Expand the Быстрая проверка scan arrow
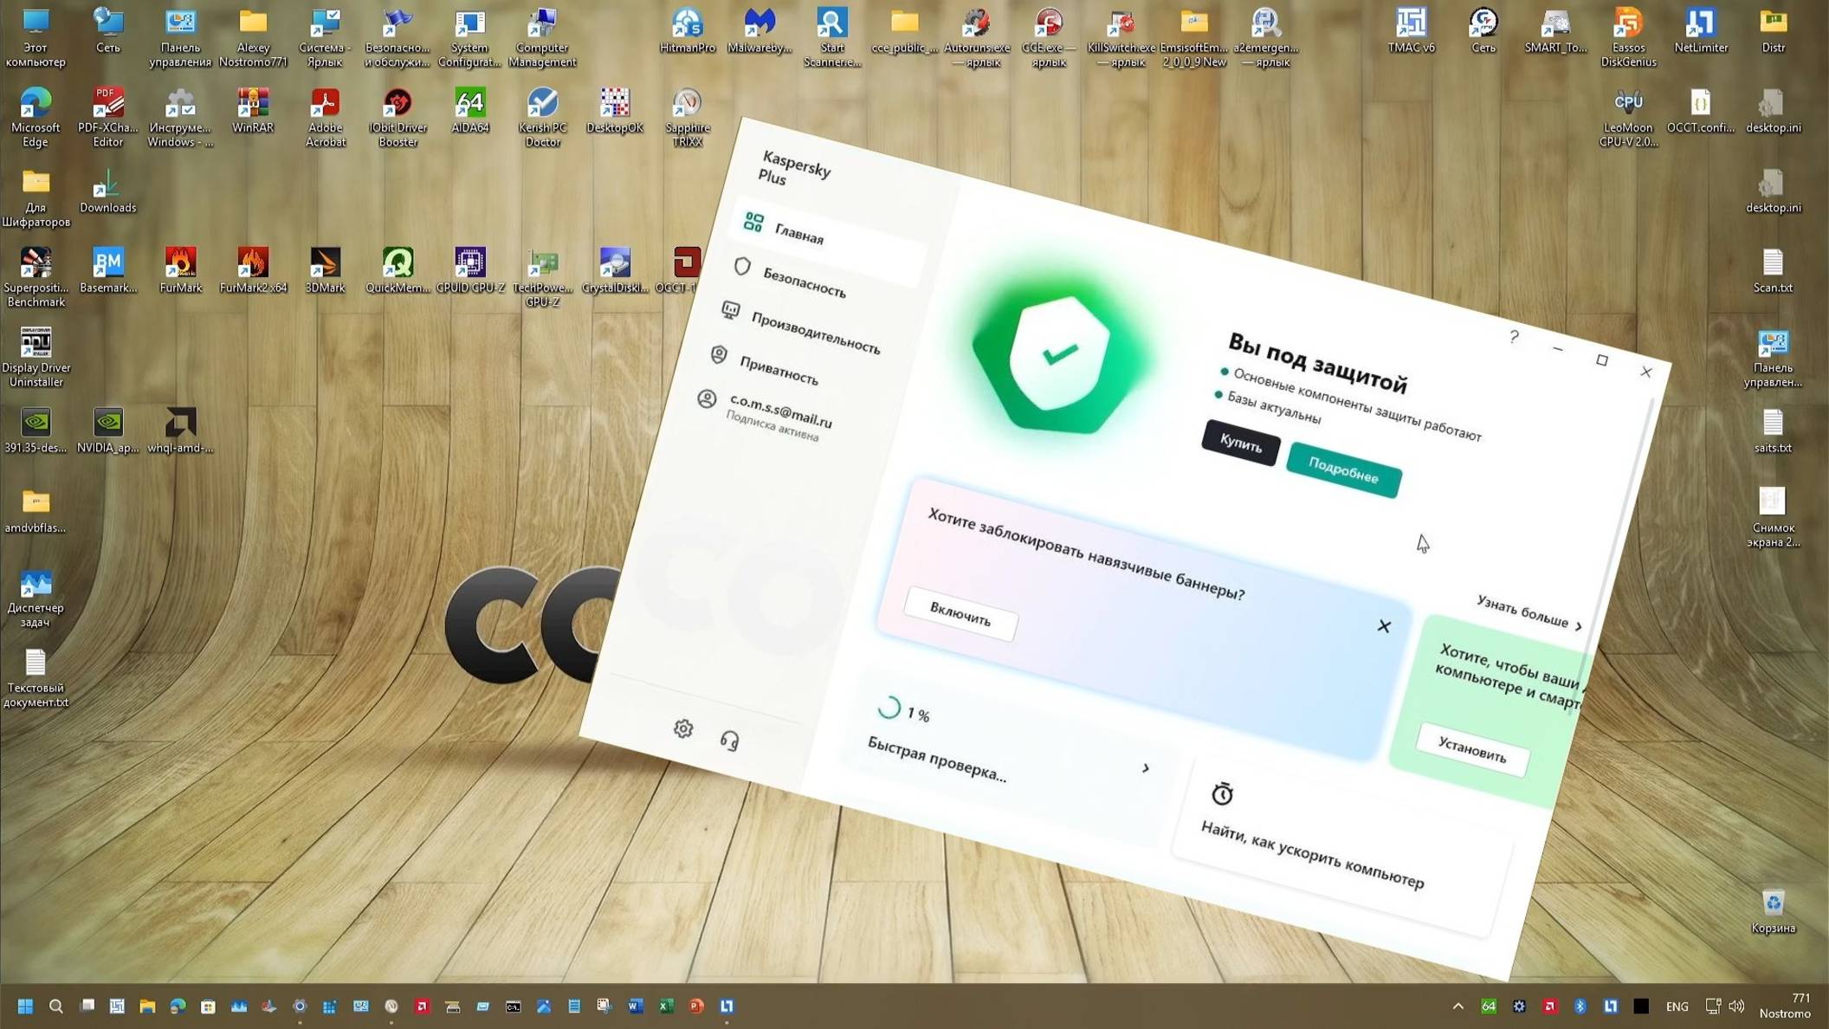 (x=1146, y=768)
